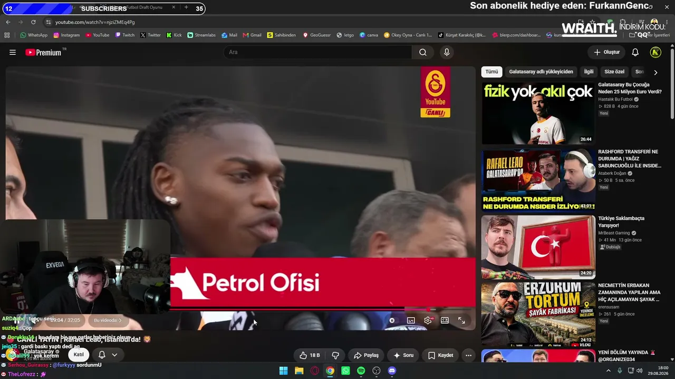Click the search magnifier button
Screen dimensions: 675x379
(423, 52)
